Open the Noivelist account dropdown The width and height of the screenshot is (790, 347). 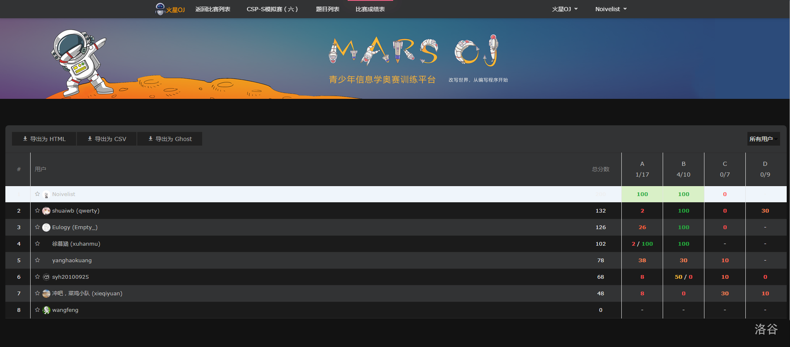(611, 9)
